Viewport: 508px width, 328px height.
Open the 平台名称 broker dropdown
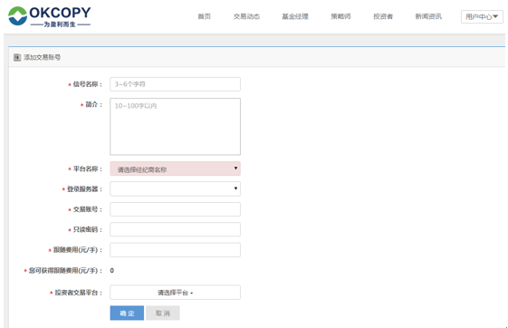[x=176, y=169]
